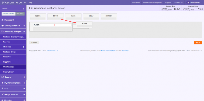
Task: Click the Edit Warehouse locations heading
Action: click(x=47, y=8)
